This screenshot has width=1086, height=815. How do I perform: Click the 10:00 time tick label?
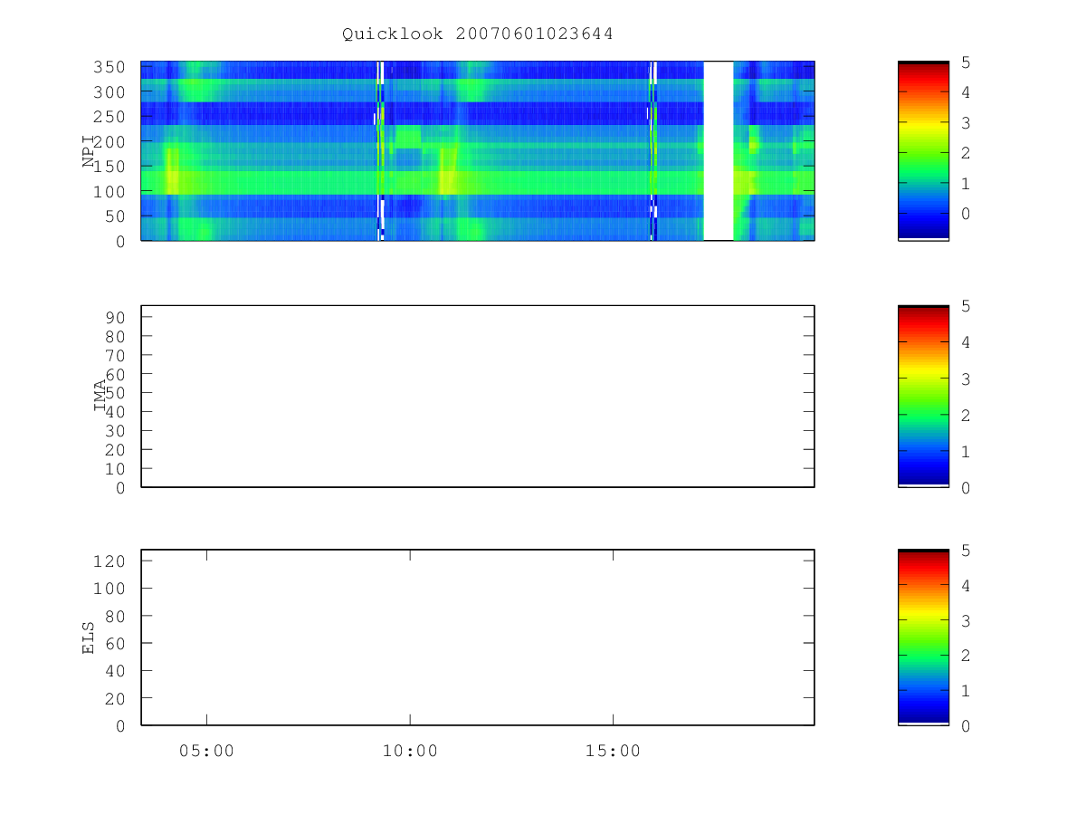click(x=410, y=751)
